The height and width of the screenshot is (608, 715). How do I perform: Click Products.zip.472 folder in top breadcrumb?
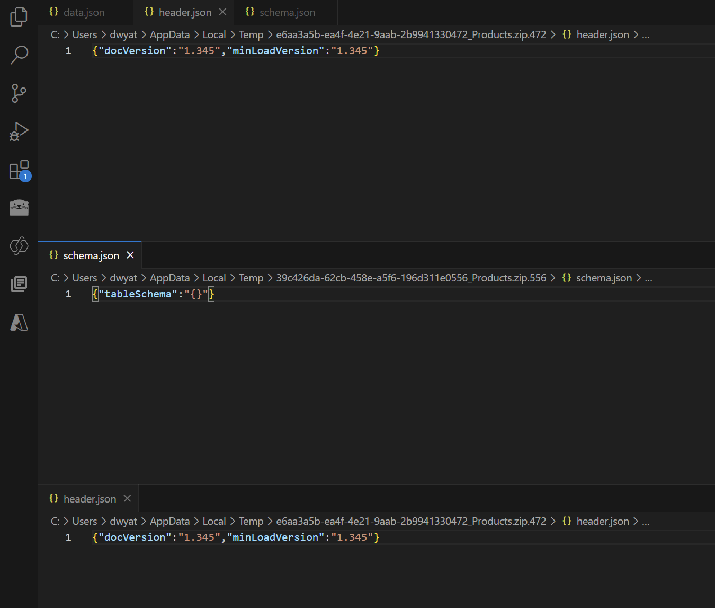point(411,34)
